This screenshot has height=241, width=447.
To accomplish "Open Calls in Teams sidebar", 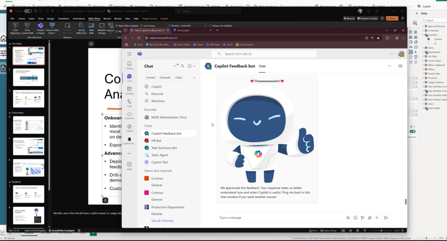I will (x=129, y=103).
